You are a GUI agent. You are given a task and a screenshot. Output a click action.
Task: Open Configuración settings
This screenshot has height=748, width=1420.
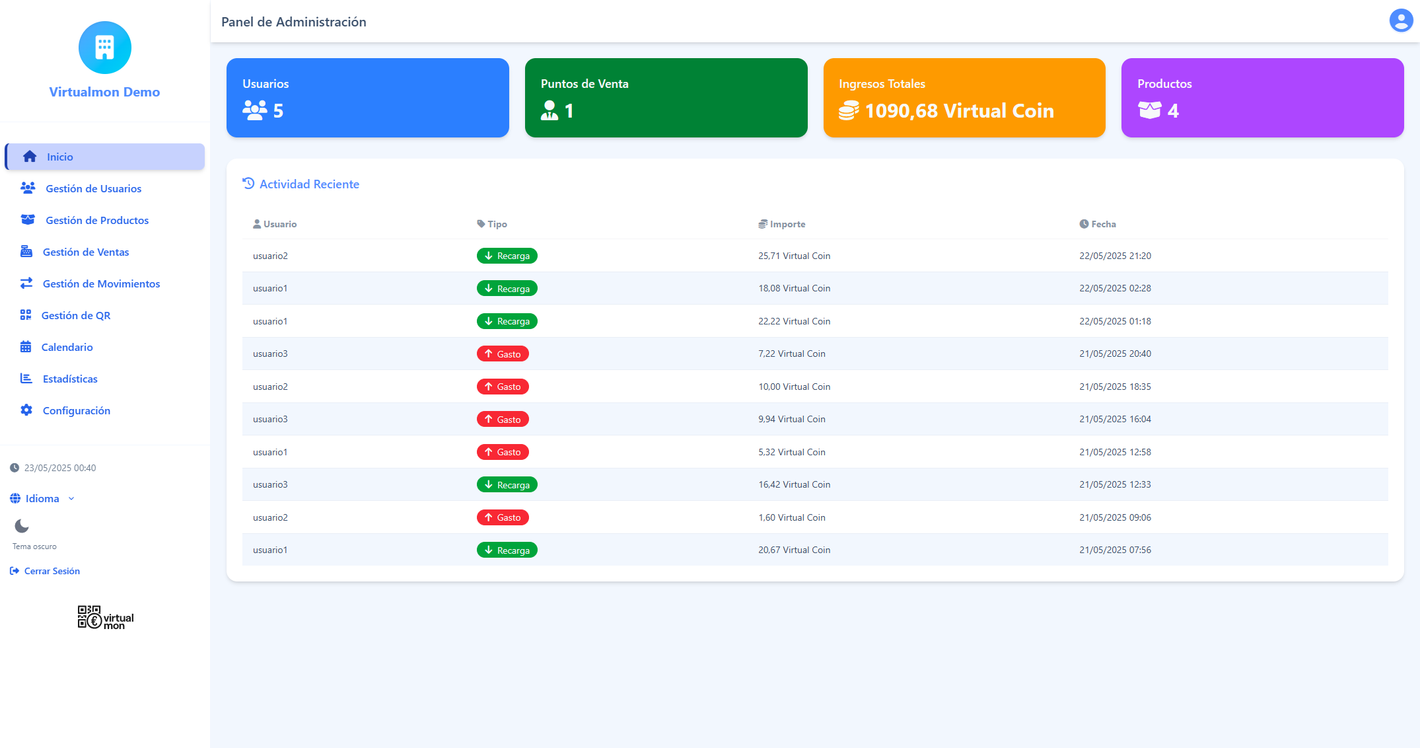click(76, 410)
